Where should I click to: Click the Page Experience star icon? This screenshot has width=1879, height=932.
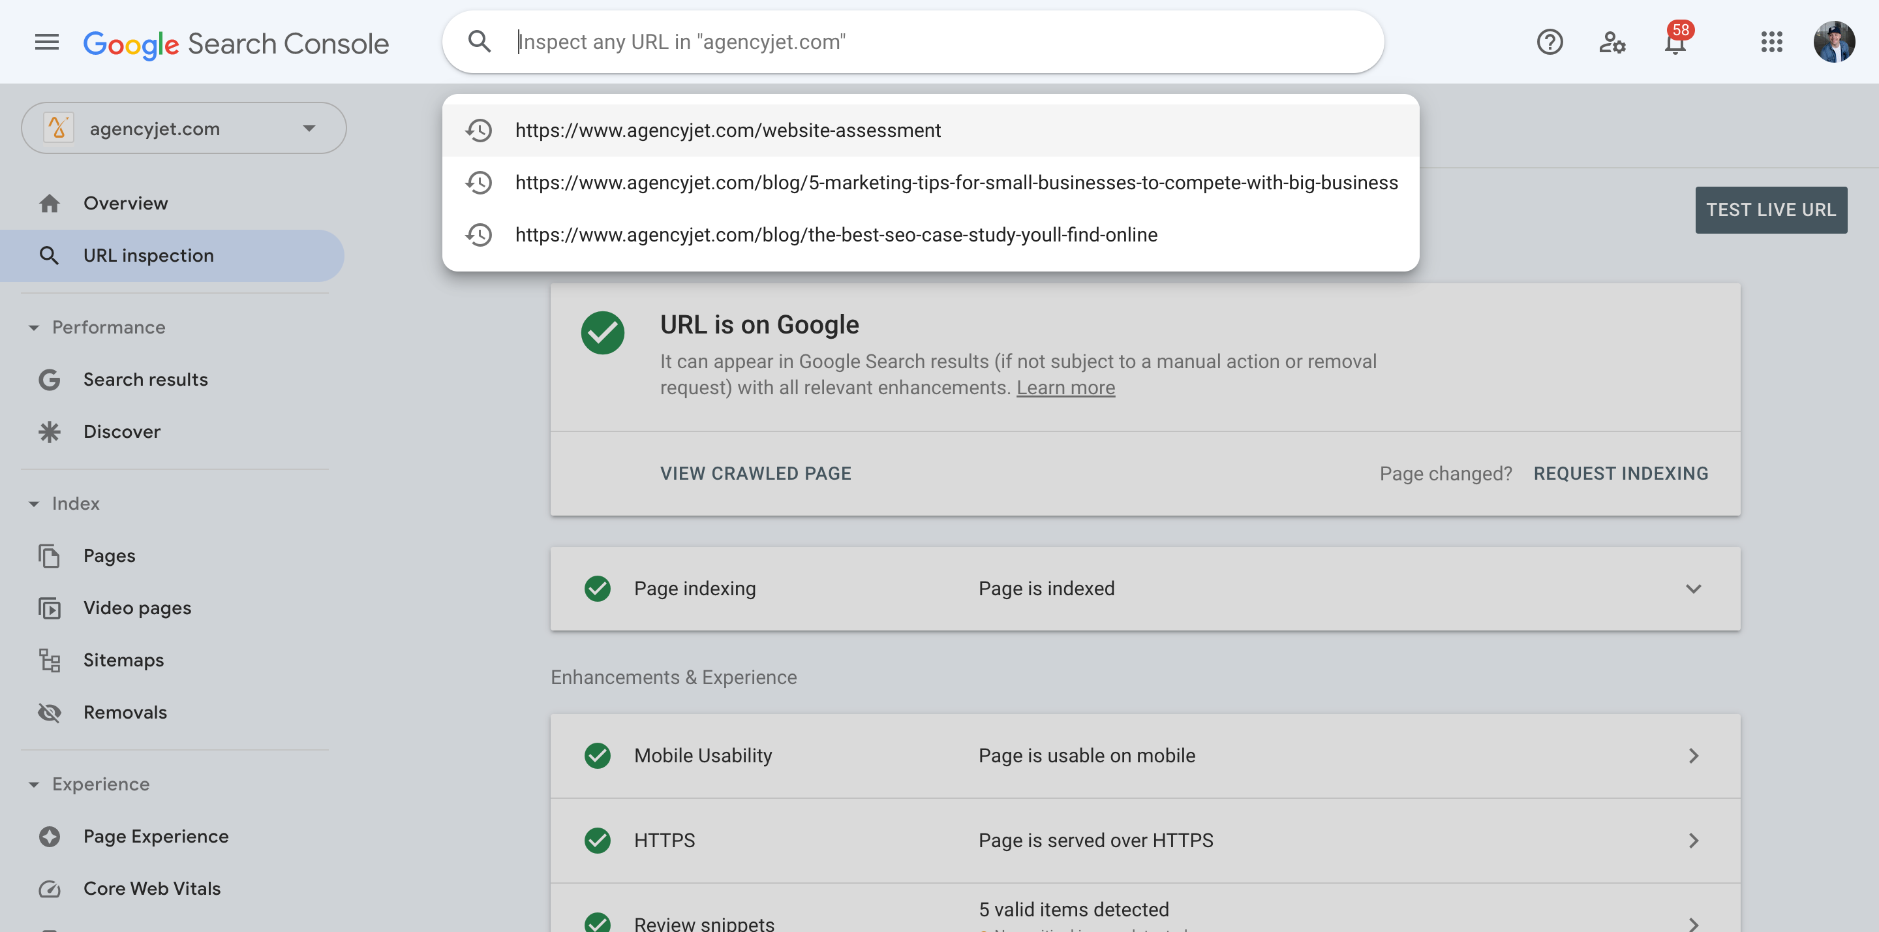(x=49, y=837)
